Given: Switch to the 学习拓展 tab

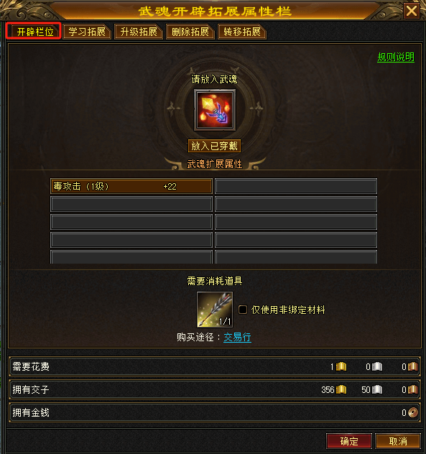Looking at the screenshot, I should 87,32.
